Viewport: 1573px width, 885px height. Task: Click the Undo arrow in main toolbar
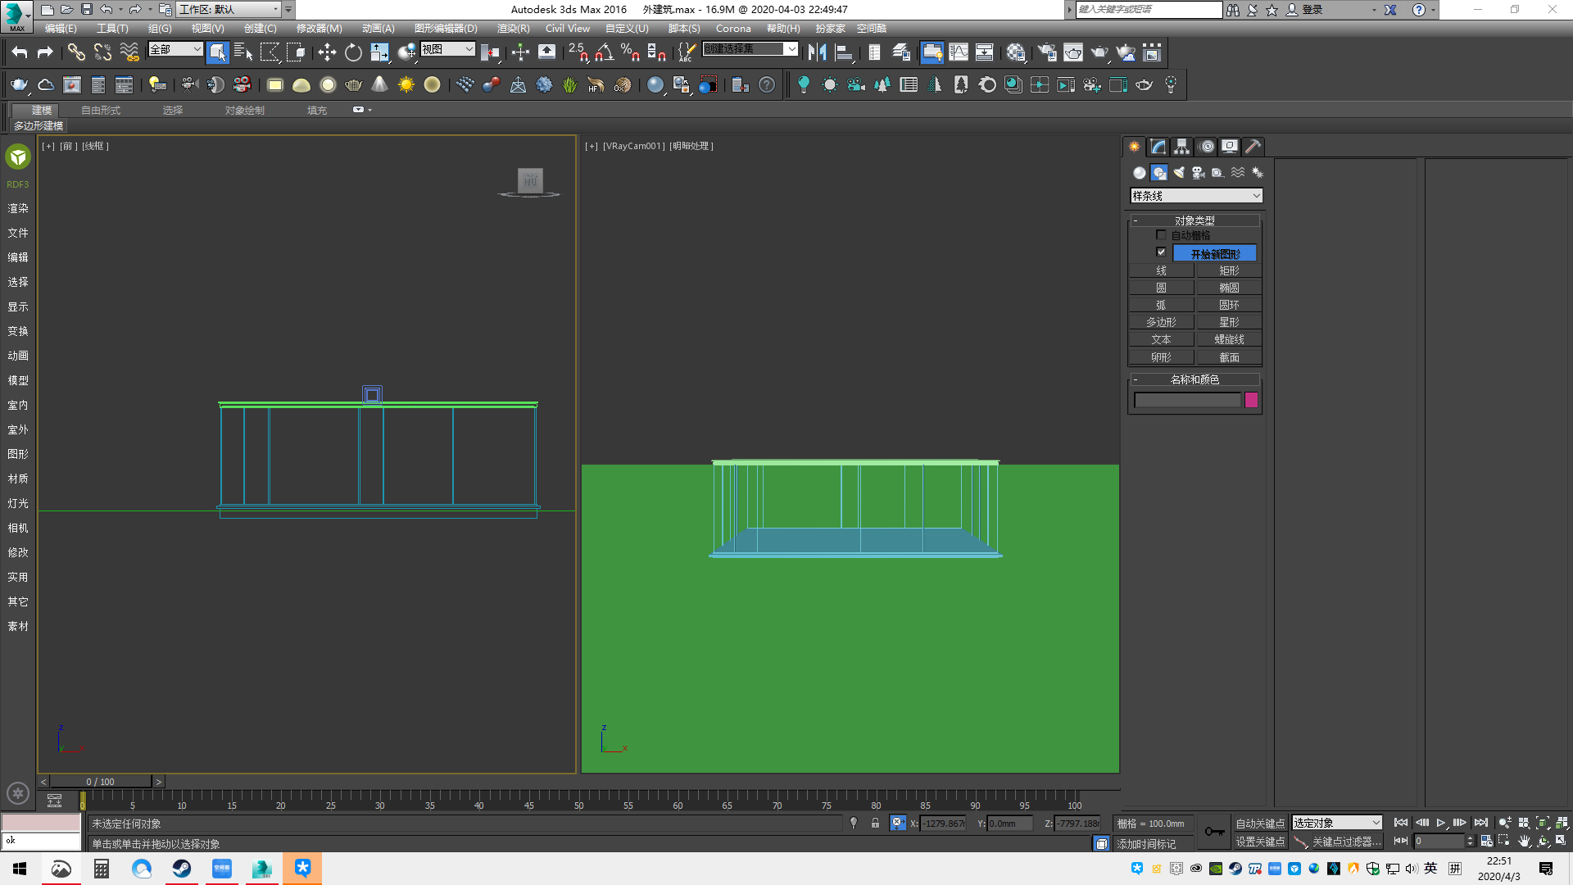[x=19, y=53]
